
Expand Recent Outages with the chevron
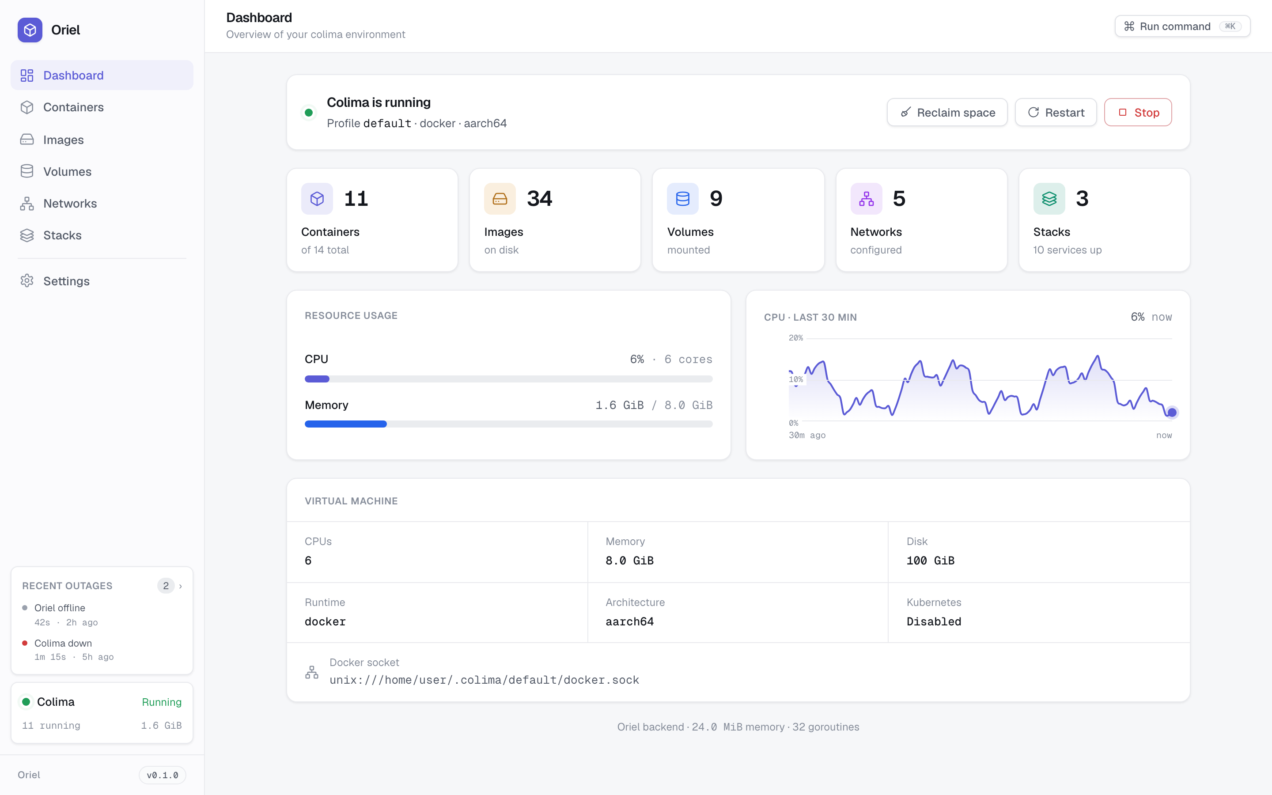pos(180,586)
